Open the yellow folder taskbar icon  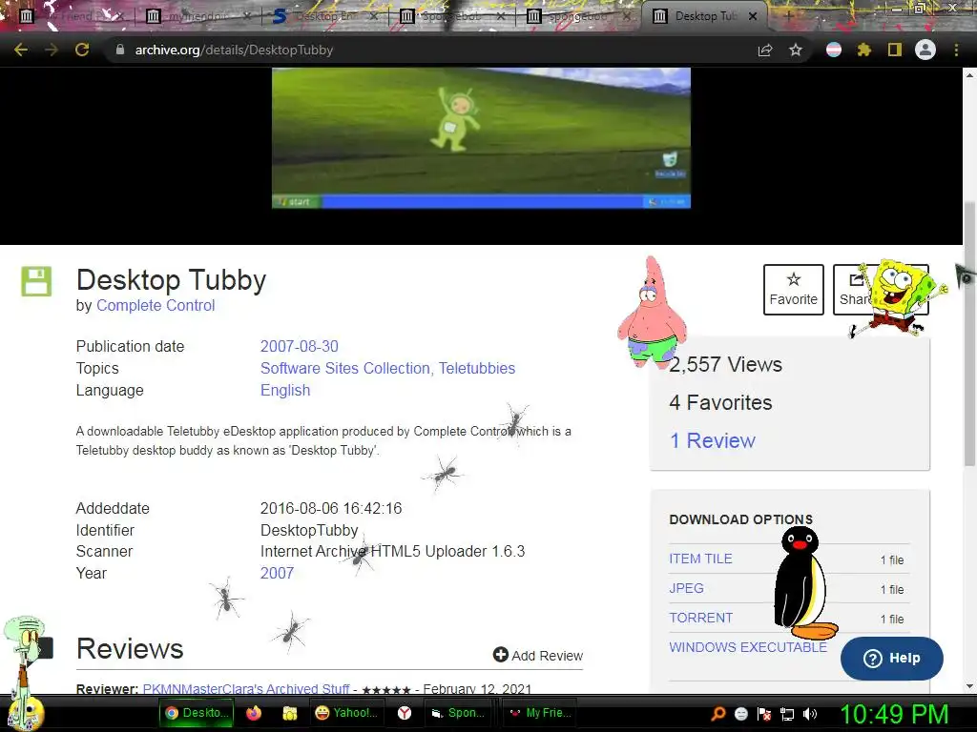click(290, 713)
